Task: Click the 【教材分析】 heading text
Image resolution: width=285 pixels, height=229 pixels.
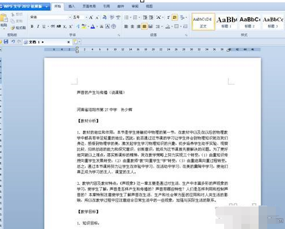Action: click(88, 121)
